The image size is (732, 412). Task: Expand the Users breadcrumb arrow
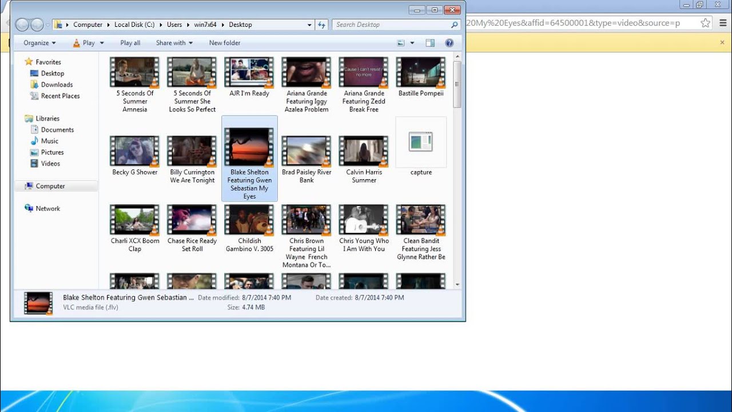click(188, 25)
